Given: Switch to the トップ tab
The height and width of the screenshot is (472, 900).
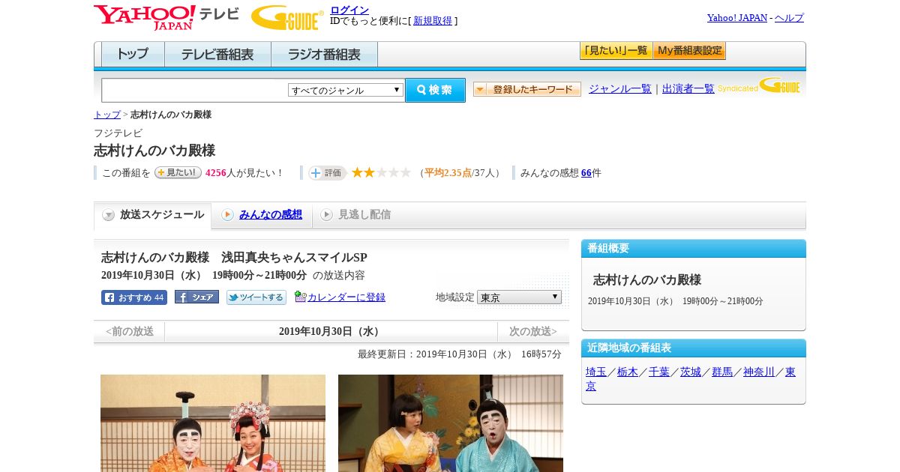Looking at the screenshot, I should (x=133, y=55).
